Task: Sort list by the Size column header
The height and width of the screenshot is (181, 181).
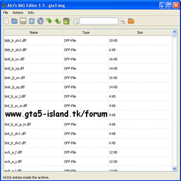Action: (x=140, y=33)
